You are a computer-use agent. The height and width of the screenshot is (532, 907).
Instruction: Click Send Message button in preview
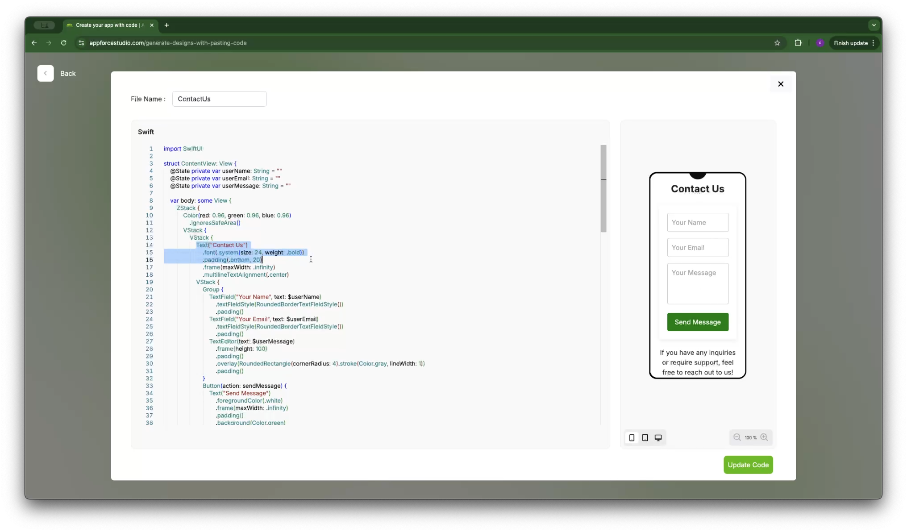(698, 322)
